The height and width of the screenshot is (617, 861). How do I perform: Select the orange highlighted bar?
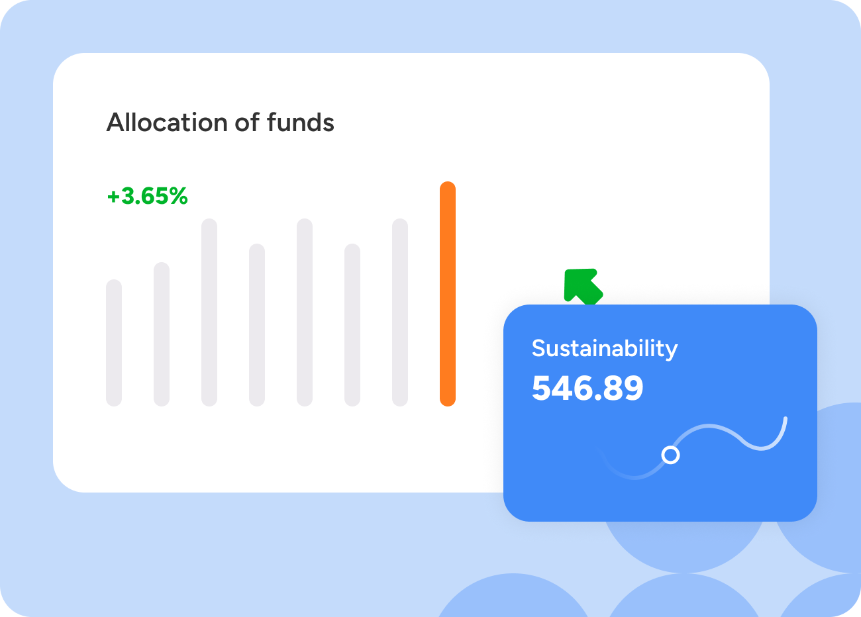tap(448, 294)
